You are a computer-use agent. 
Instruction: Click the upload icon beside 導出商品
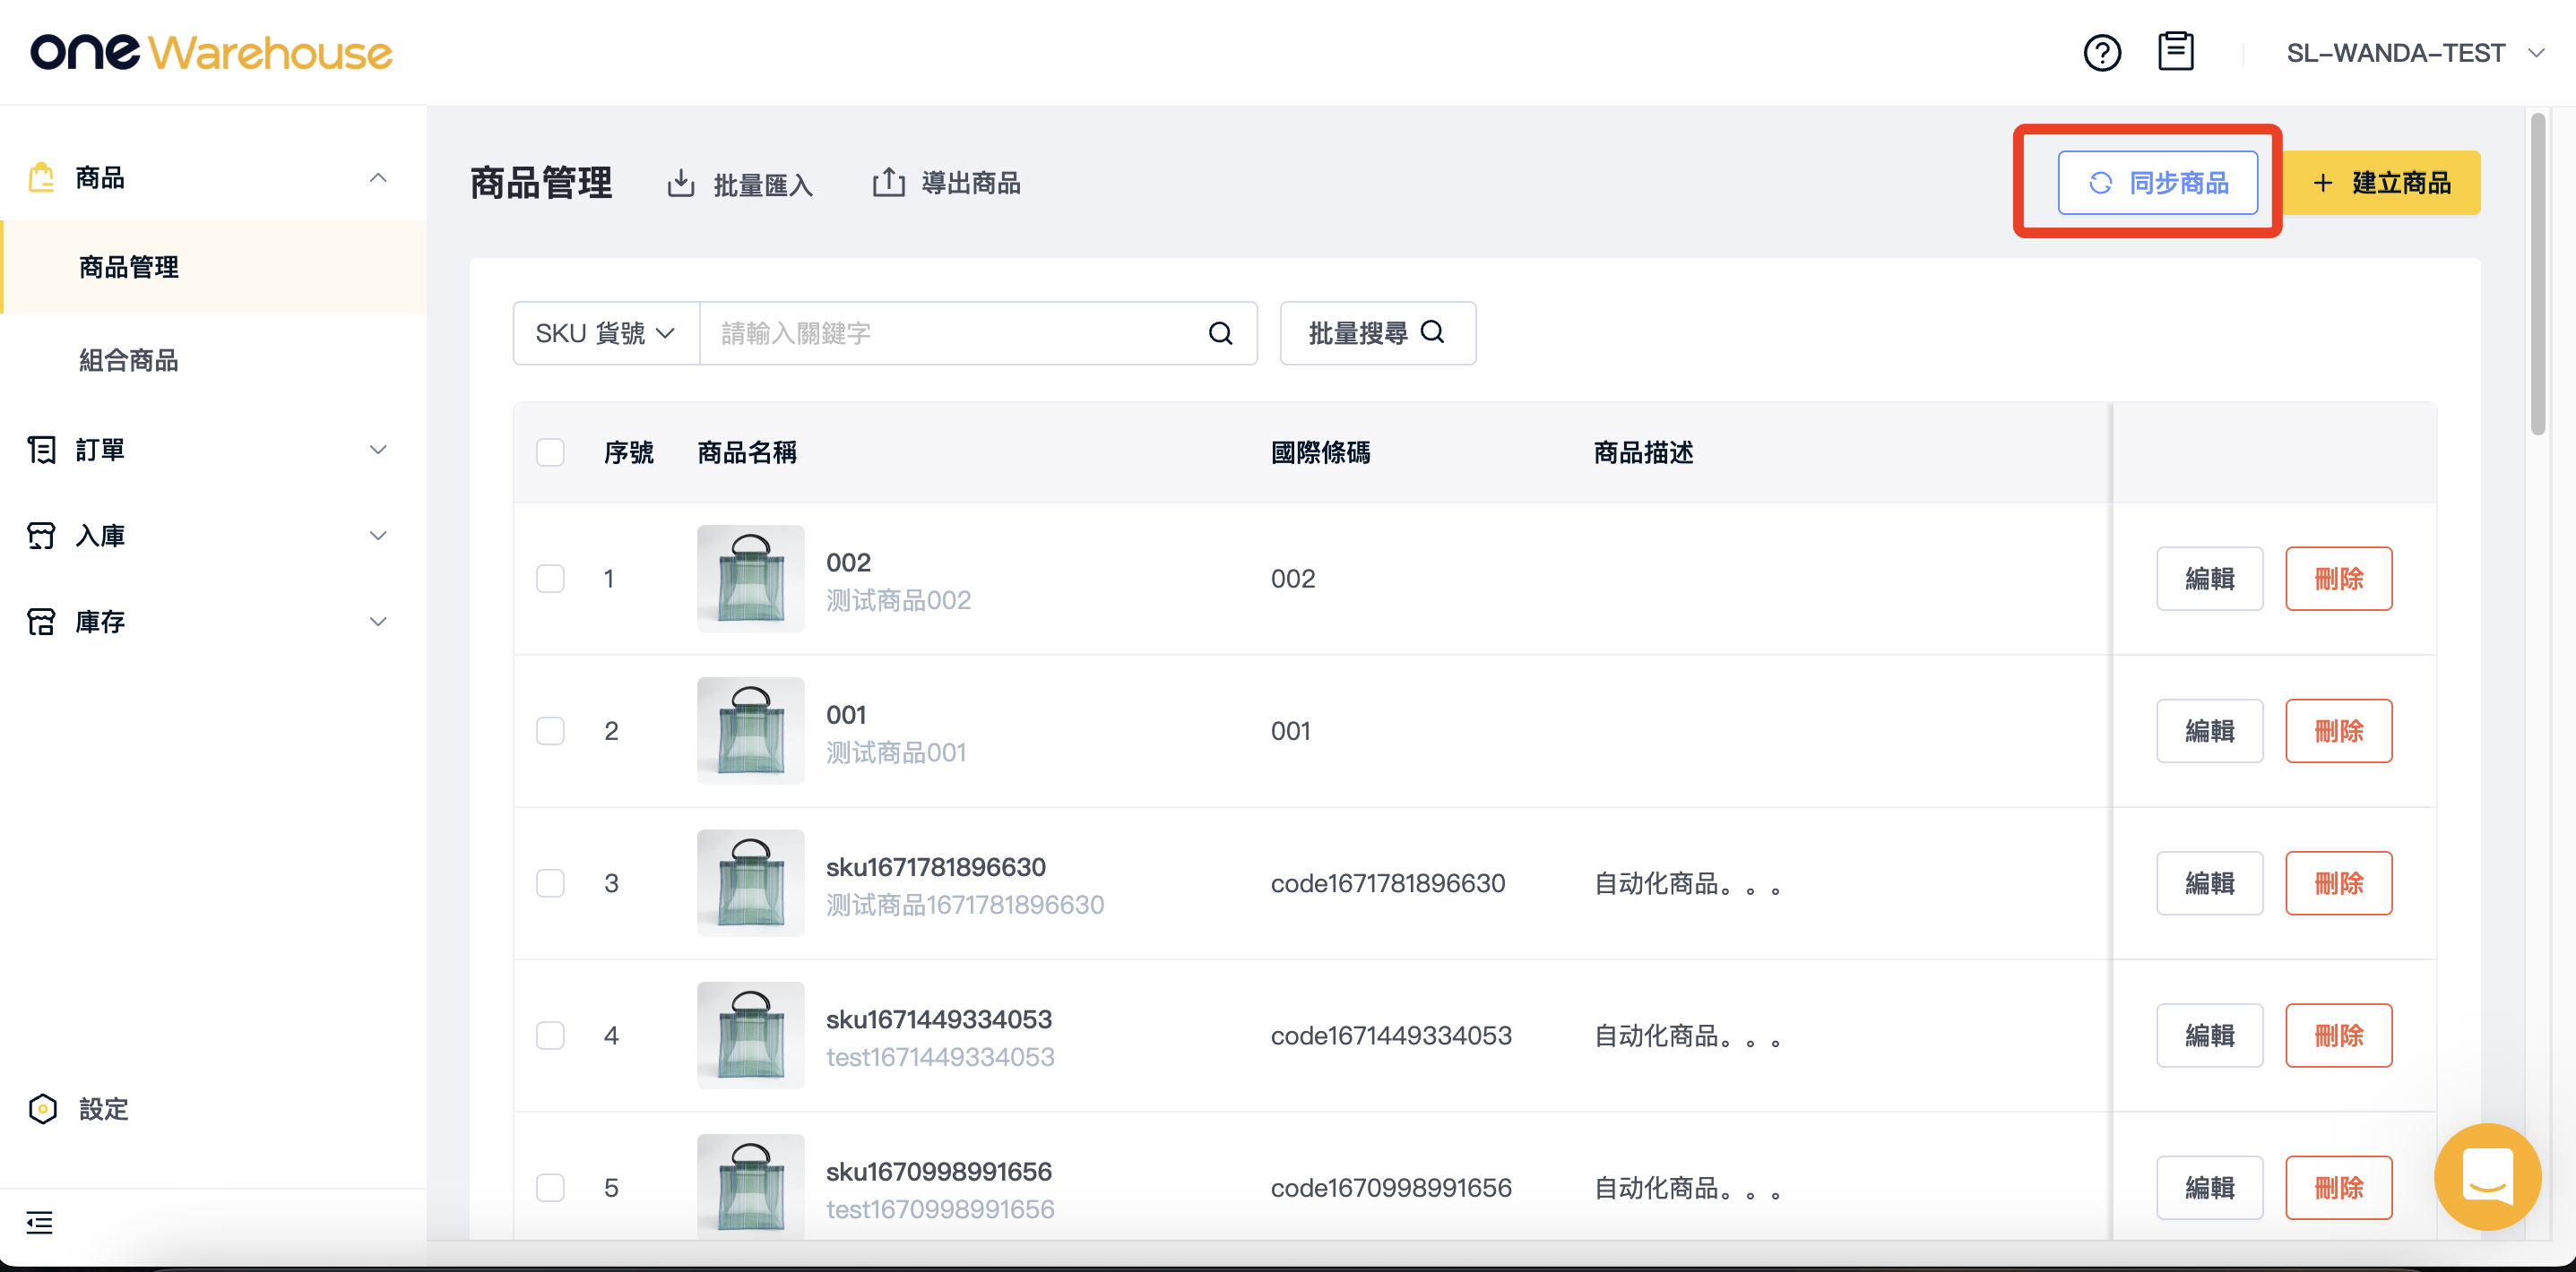(888, 182)
